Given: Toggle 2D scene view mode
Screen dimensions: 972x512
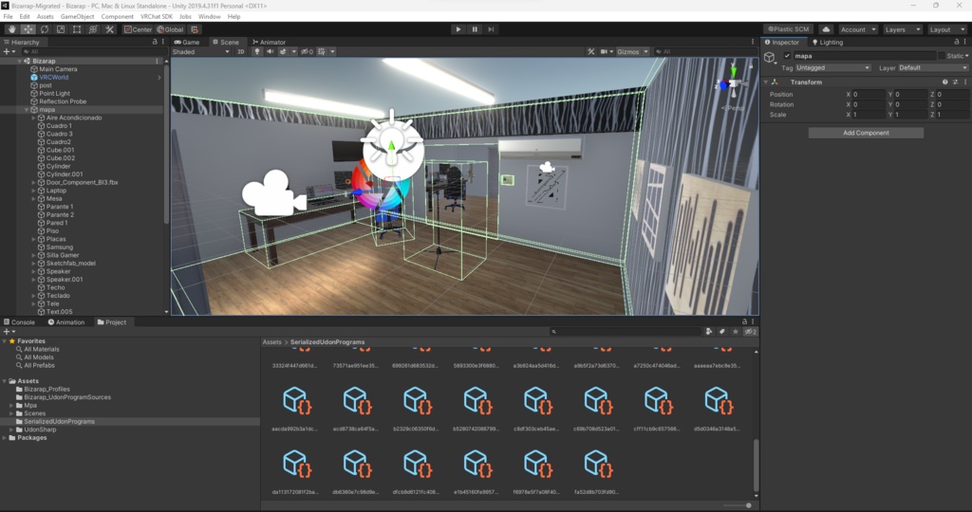Looking at the screenshot, I should (241, 51).
